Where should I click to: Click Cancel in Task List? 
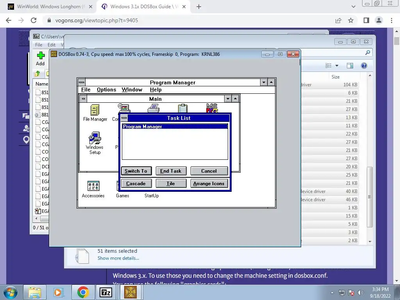(x=209, y=171)
